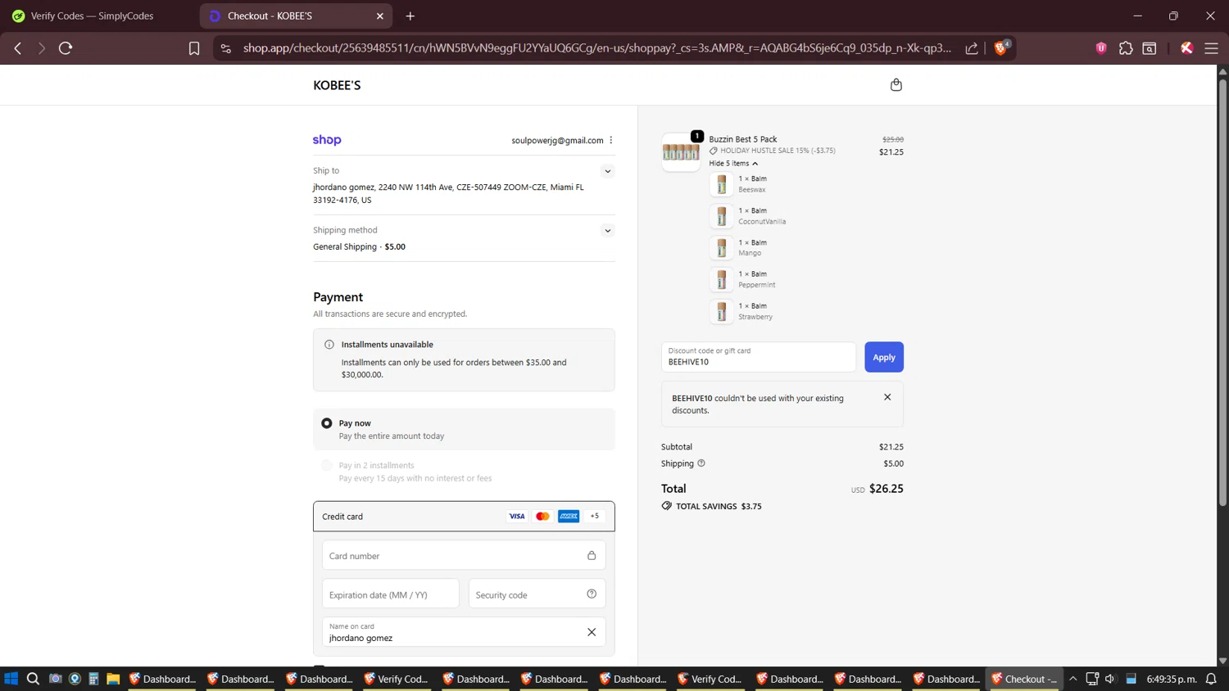Open the notifications bell in system tray
The width and height of the screenshot is (1229, 691).
1211,679
